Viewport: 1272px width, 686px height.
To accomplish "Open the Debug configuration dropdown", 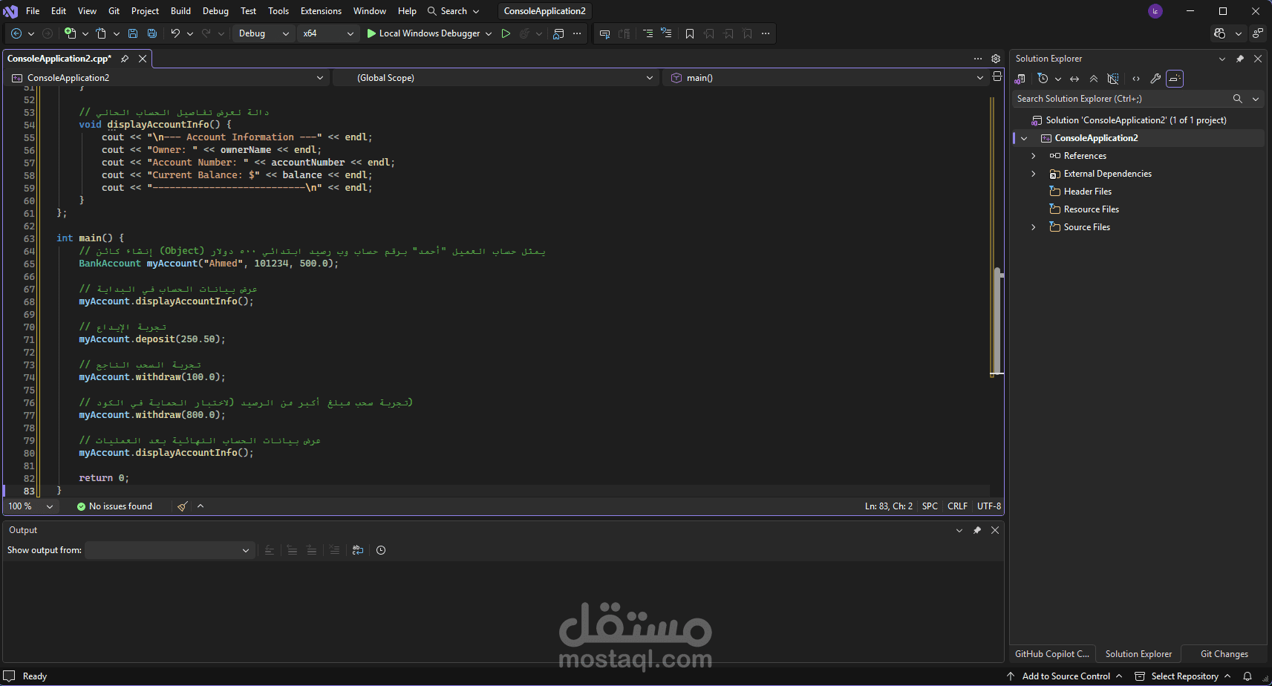I will click(264, 33).
